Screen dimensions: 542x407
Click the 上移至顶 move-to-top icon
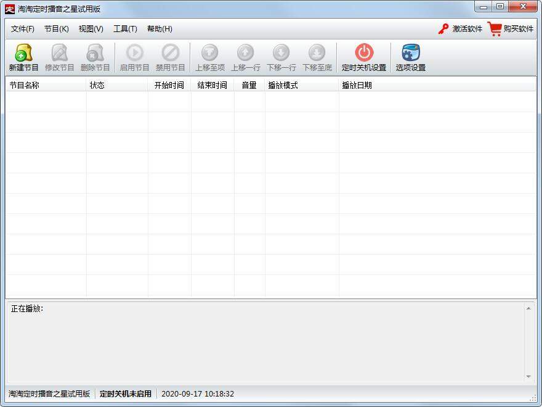point(210,54)
